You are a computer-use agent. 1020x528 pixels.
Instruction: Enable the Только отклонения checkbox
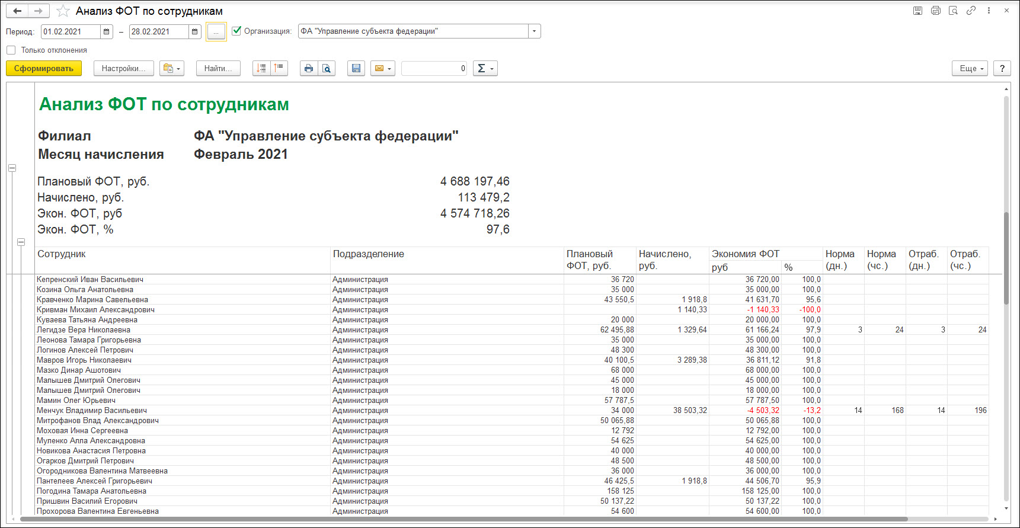(11, 50)
